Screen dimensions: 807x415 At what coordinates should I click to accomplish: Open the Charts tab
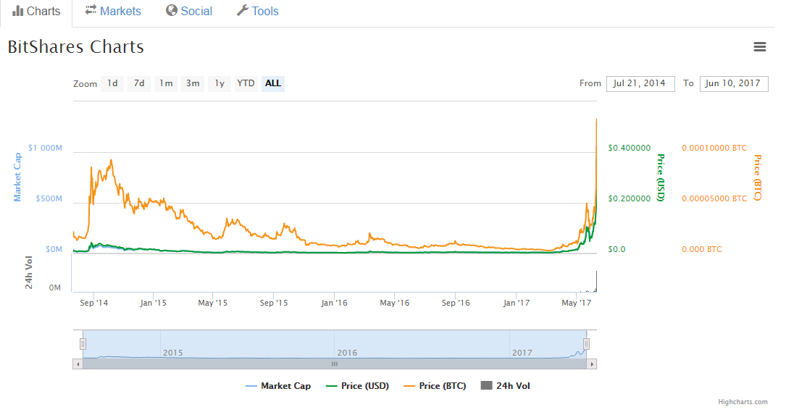(36, 12)
